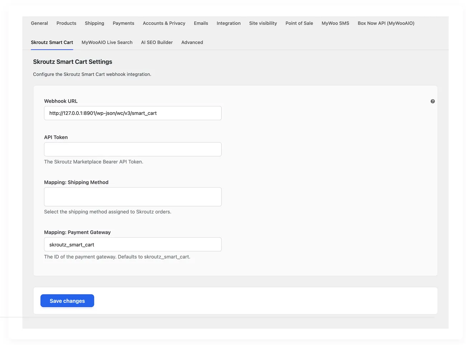Image resolution: width=466 pixels, height=345 pixels.
Task: Click 'The ID of the payment gateway' description
Action: coord(117,257)
